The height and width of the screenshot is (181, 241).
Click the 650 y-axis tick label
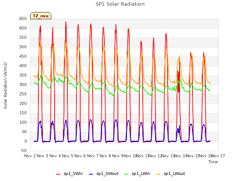point(23,19)
